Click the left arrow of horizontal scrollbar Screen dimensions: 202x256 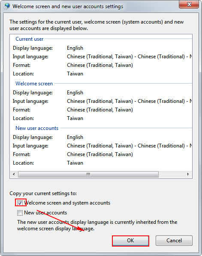[x=14, y=174]
